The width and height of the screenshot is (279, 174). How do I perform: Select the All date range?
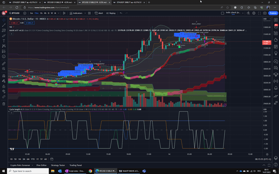[x=45, y=159]
